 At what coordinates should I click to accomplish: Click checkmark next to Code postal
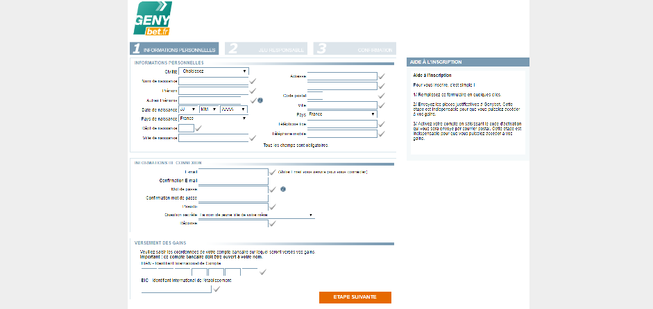(382, 96)
